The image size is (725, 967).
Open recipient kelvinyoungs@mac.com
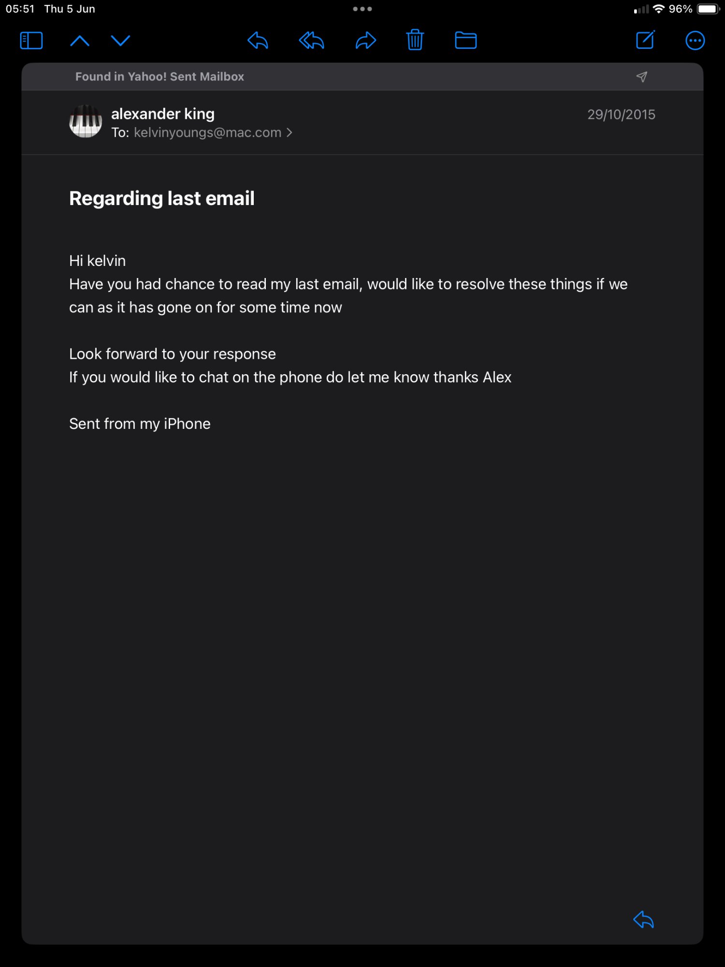pos(207,132)
